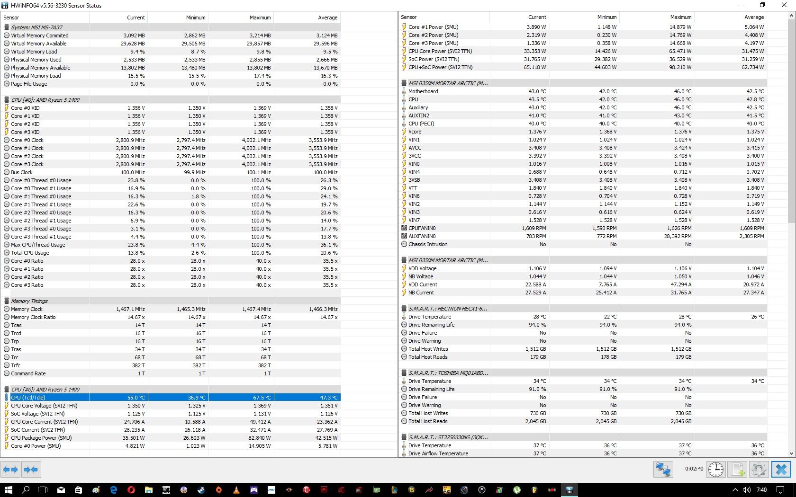Select the Motherboard temperature row

[x=583, y=91]
